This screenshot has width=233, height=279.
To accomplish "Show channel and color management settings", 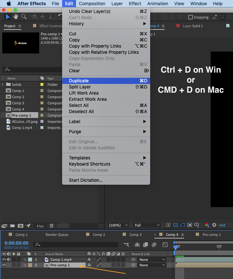I will click(207, 225).
